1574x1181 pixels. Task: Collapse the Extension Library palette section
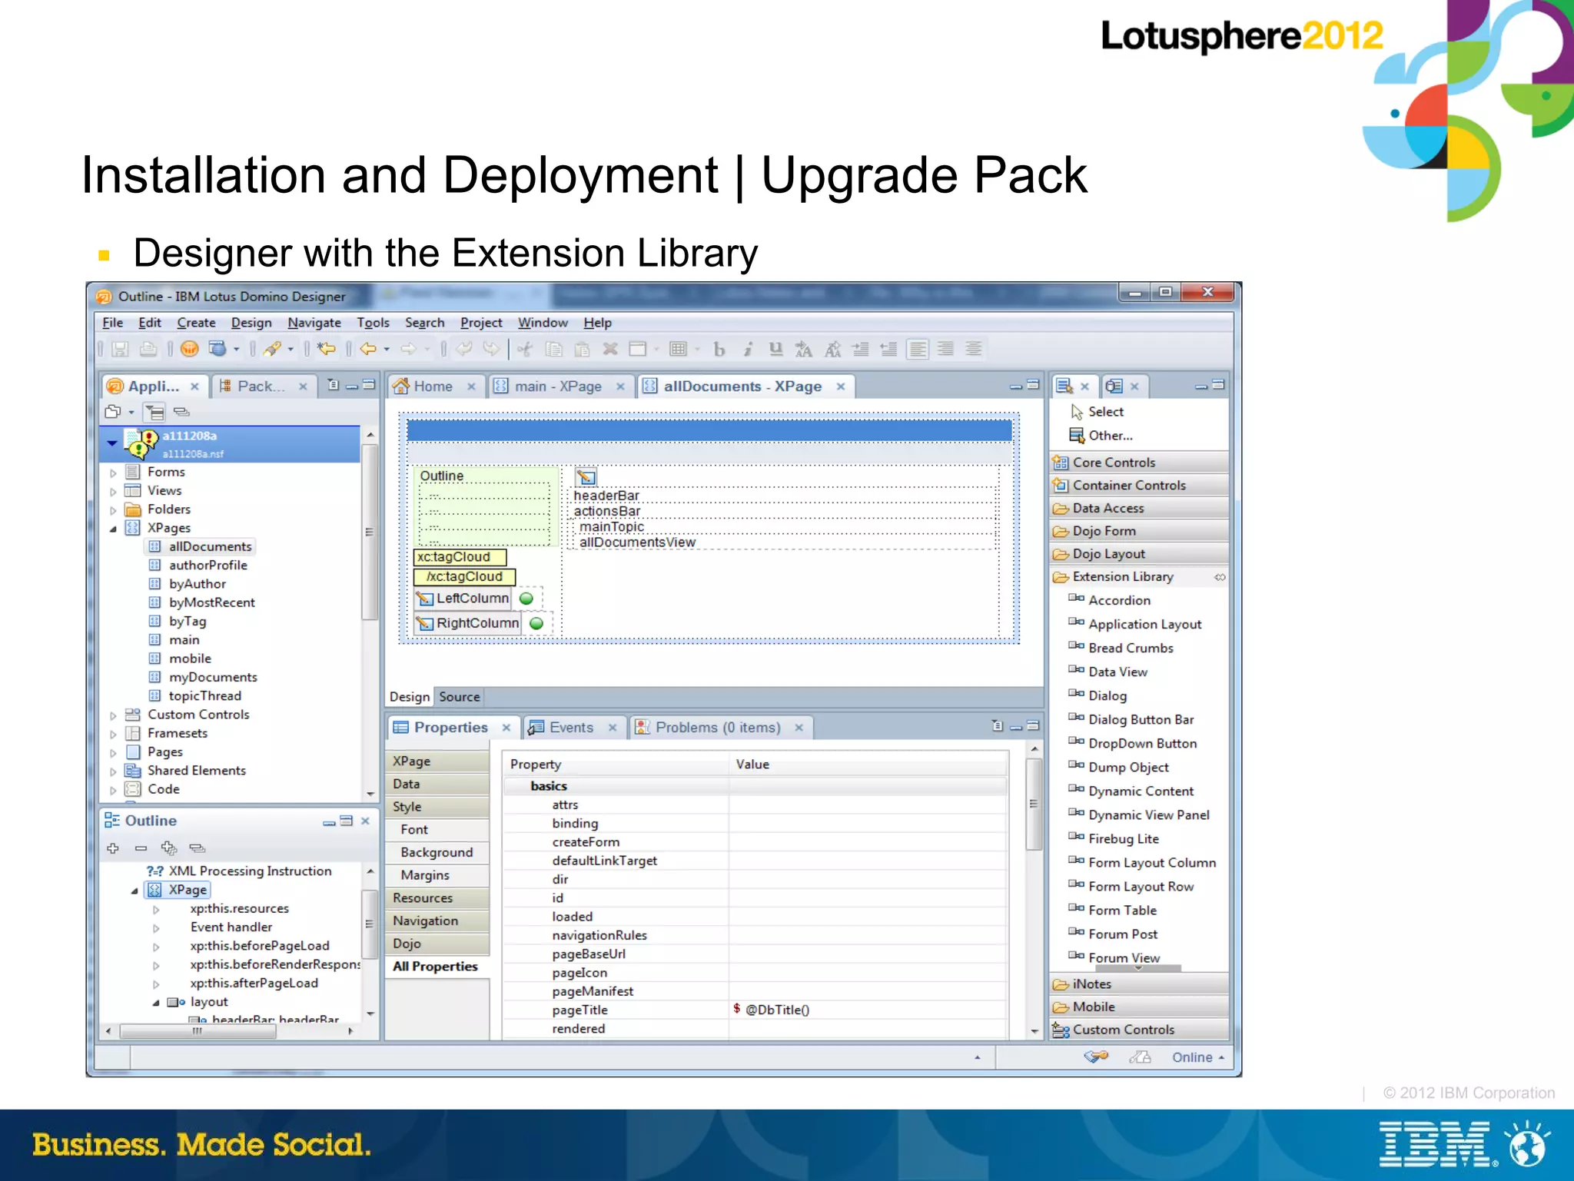tap(1139, 576)
